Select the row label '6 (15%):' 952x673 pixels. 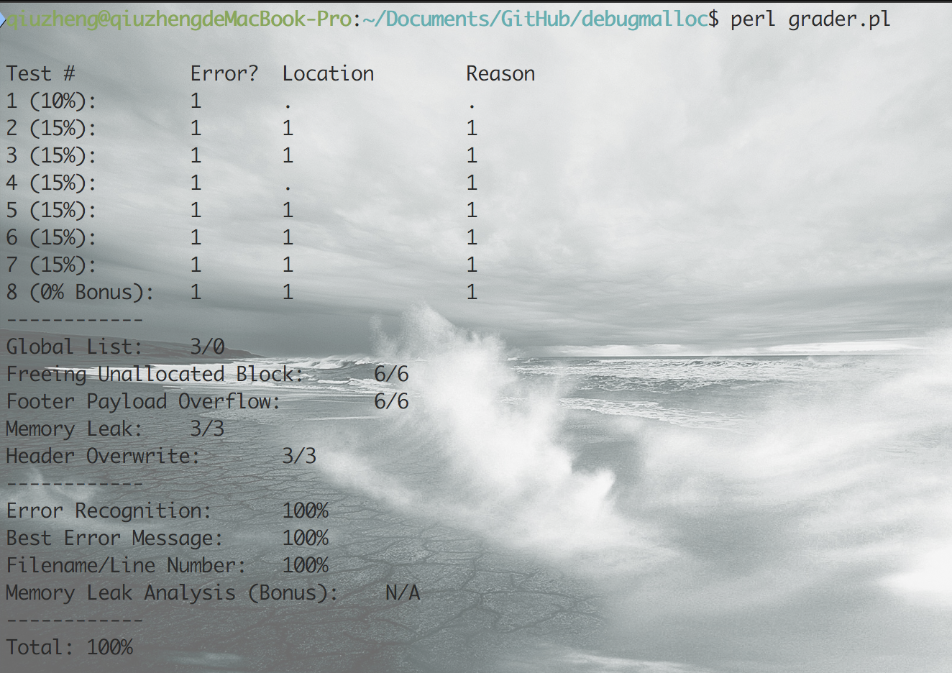point(52,237)
